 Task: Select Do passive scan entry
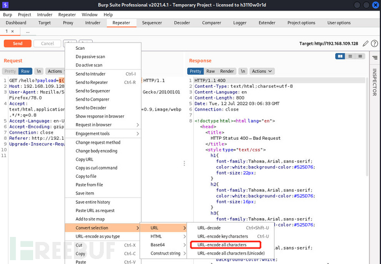(x=103, y=57)
